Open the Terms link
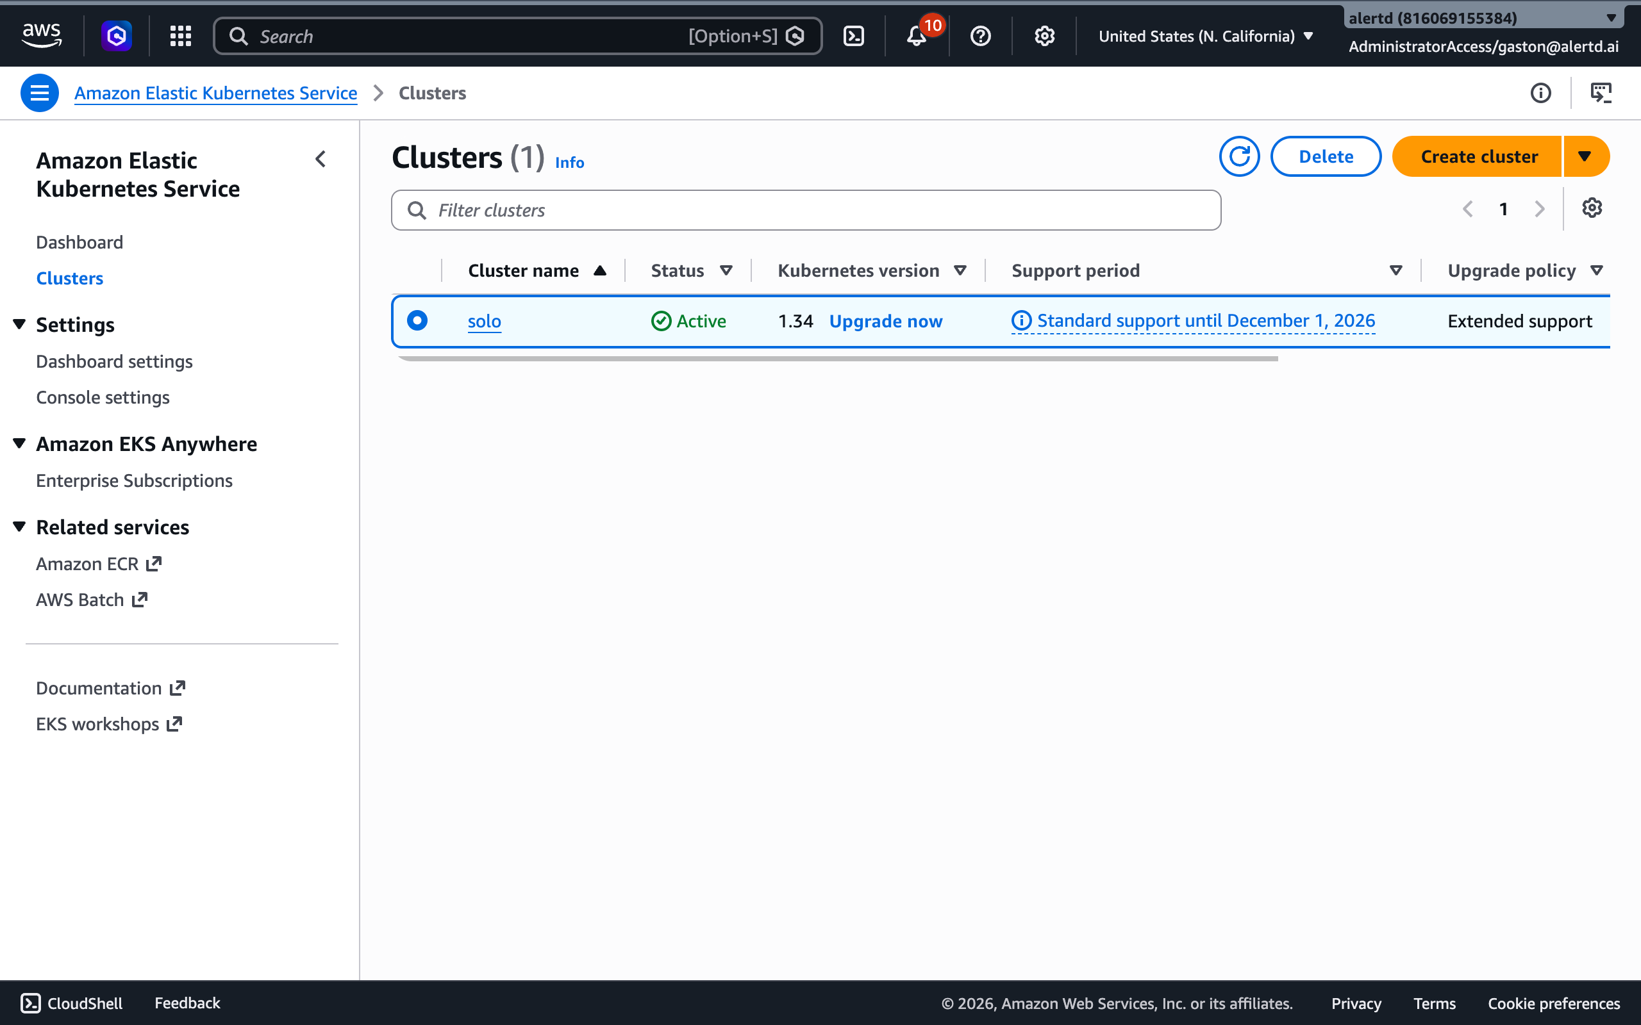 (1434, 1003)
